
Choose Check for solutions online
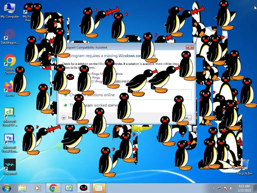pyautogui.click(x=126, y=95)
